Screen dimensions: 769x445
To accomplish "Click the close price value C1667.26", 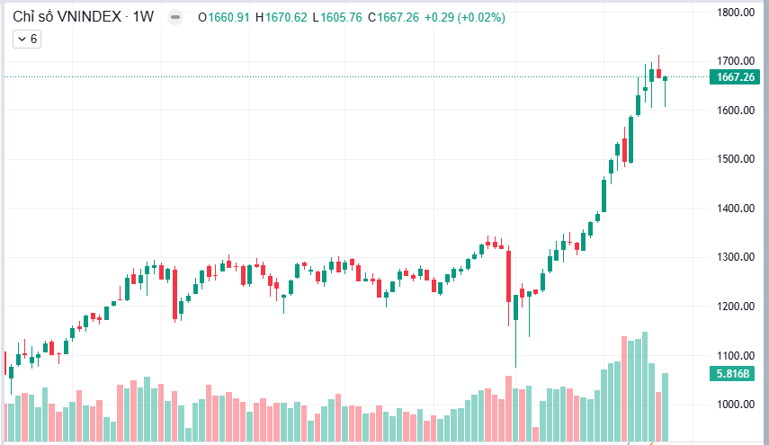I will [x=393, y=18].
